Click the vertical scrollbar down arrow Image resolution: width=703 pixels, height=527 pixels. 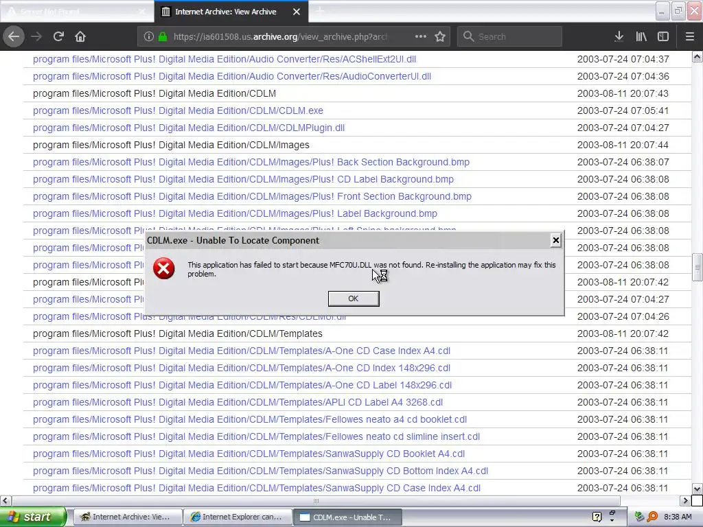[697, 489]
